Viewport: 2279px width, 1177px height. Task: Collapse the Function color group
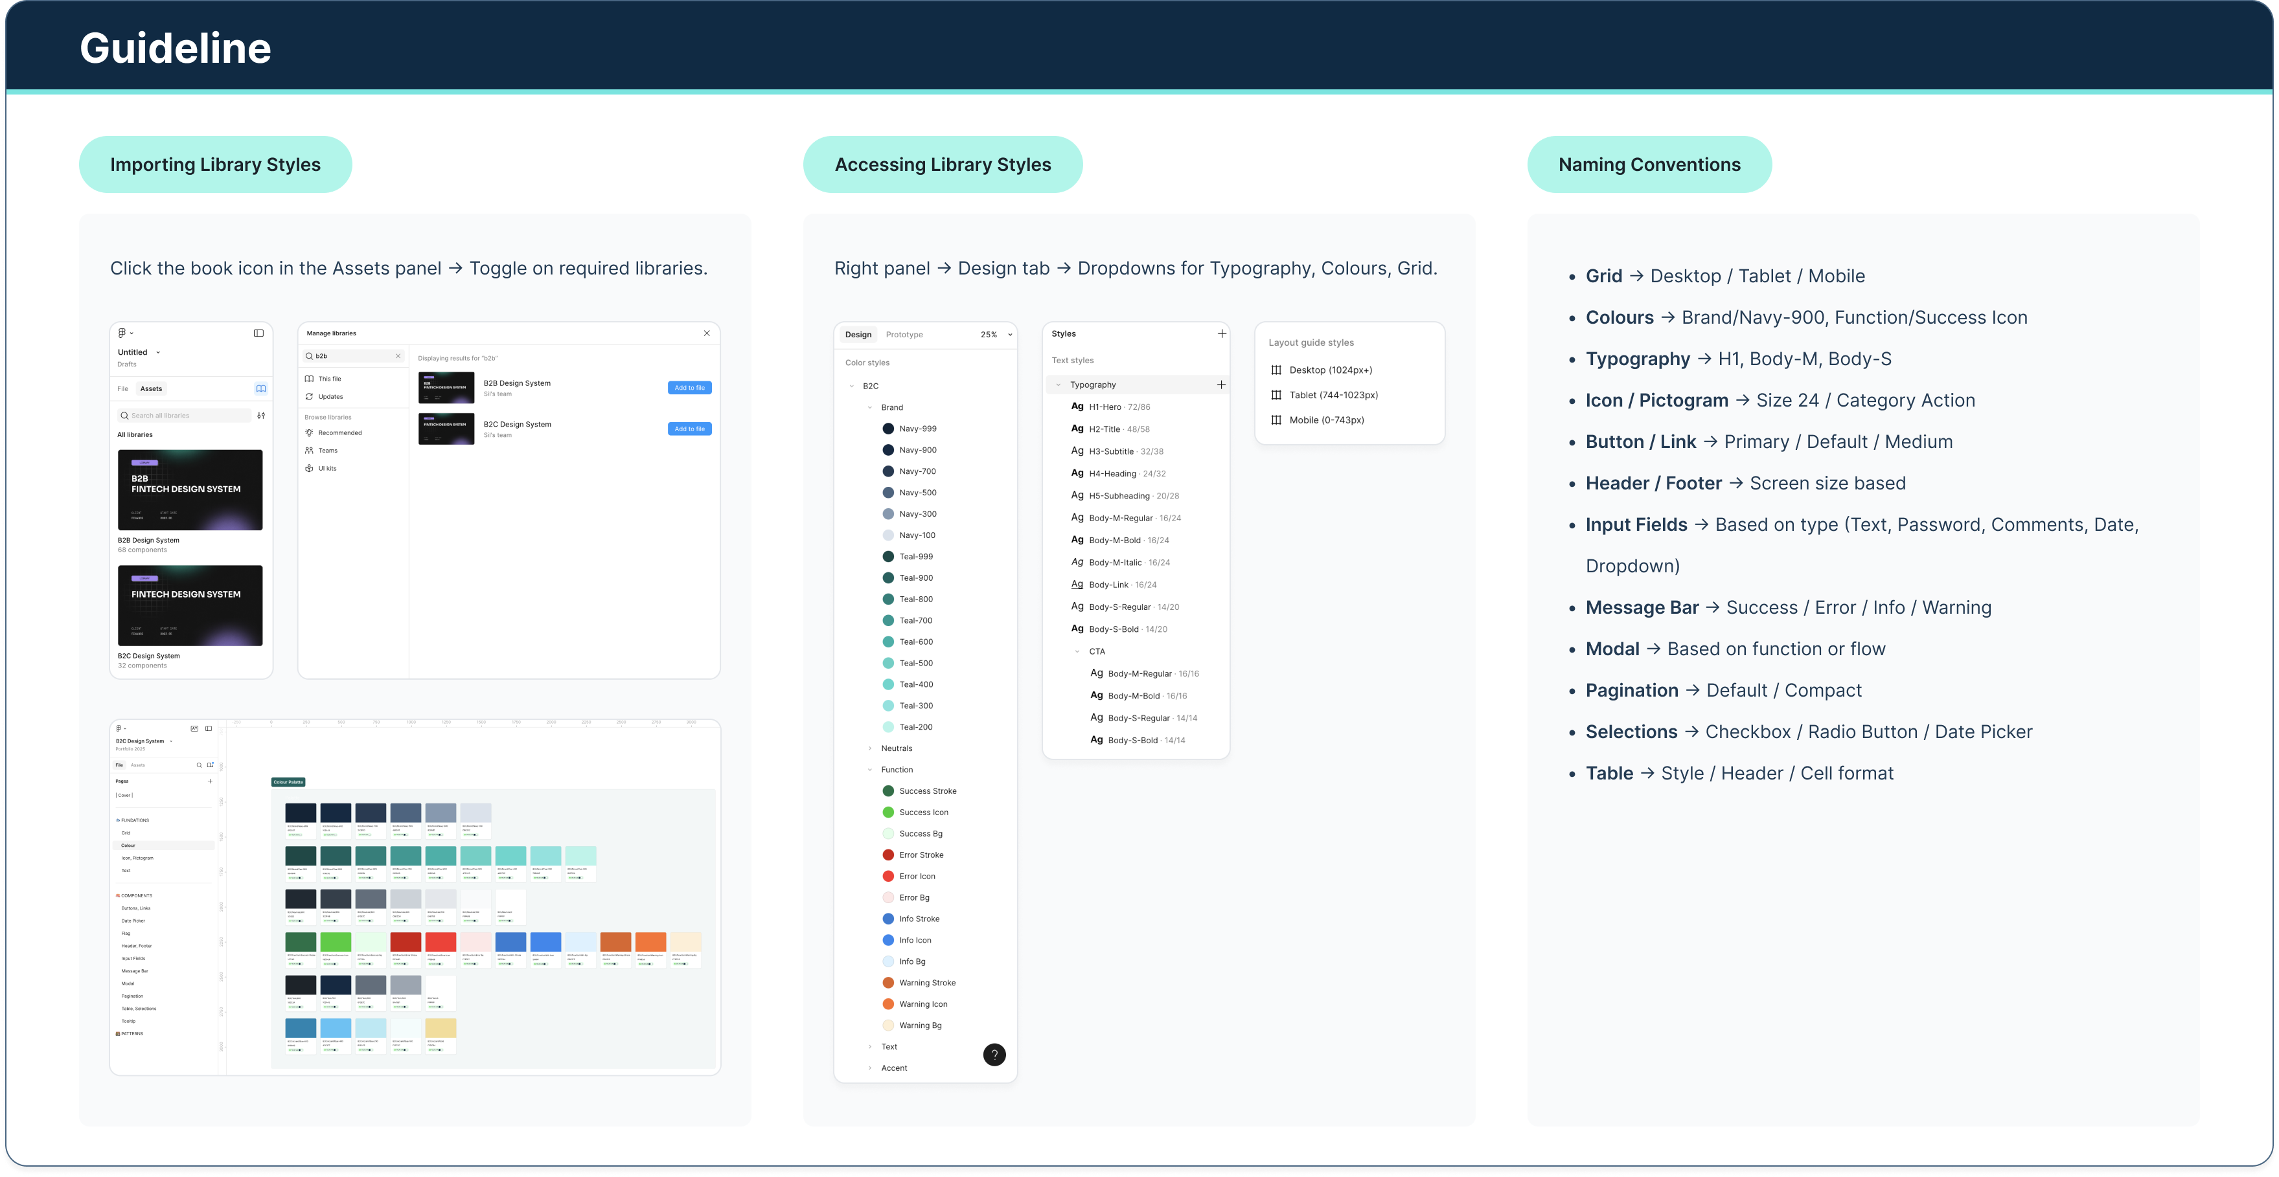coord(869,769)
